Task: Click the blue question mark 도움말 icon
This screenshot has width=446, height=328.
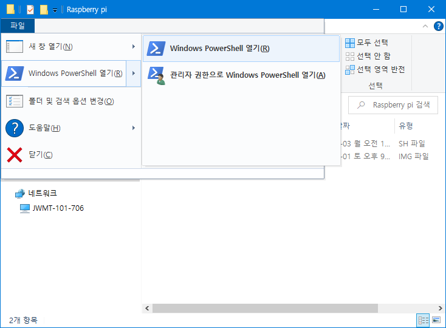Action: (x=15, y=128)
